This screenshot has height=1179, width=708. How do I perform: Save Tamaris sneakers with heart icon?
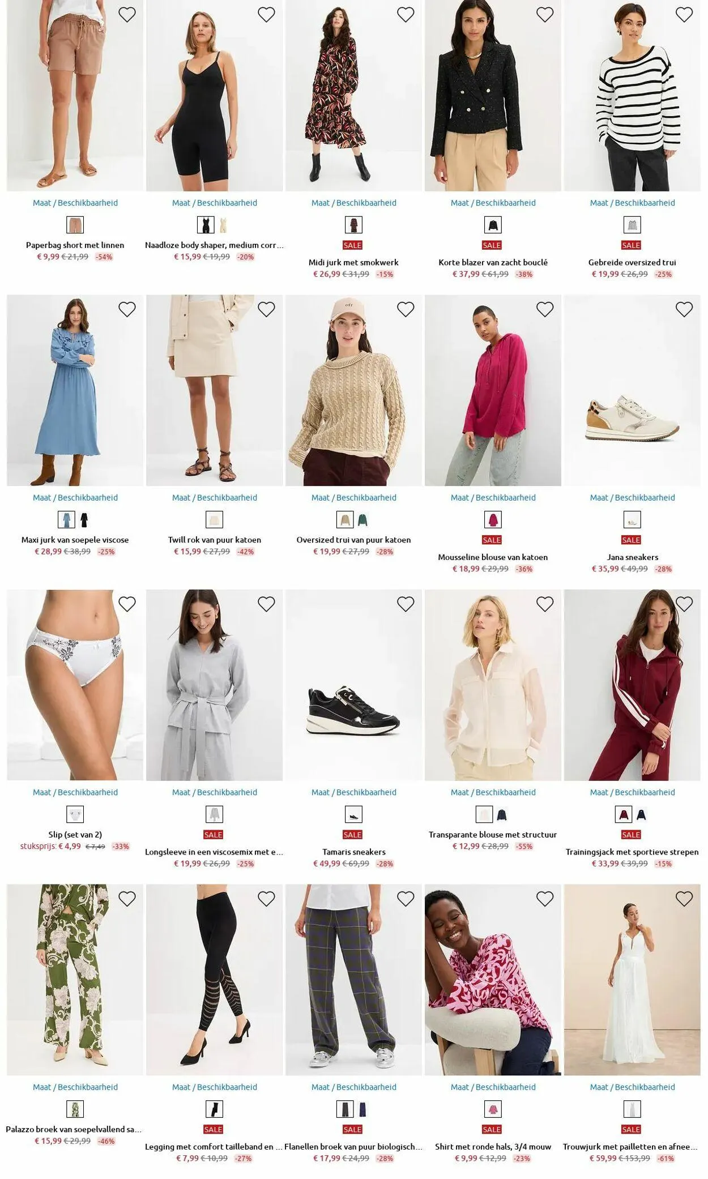[406, 604]
